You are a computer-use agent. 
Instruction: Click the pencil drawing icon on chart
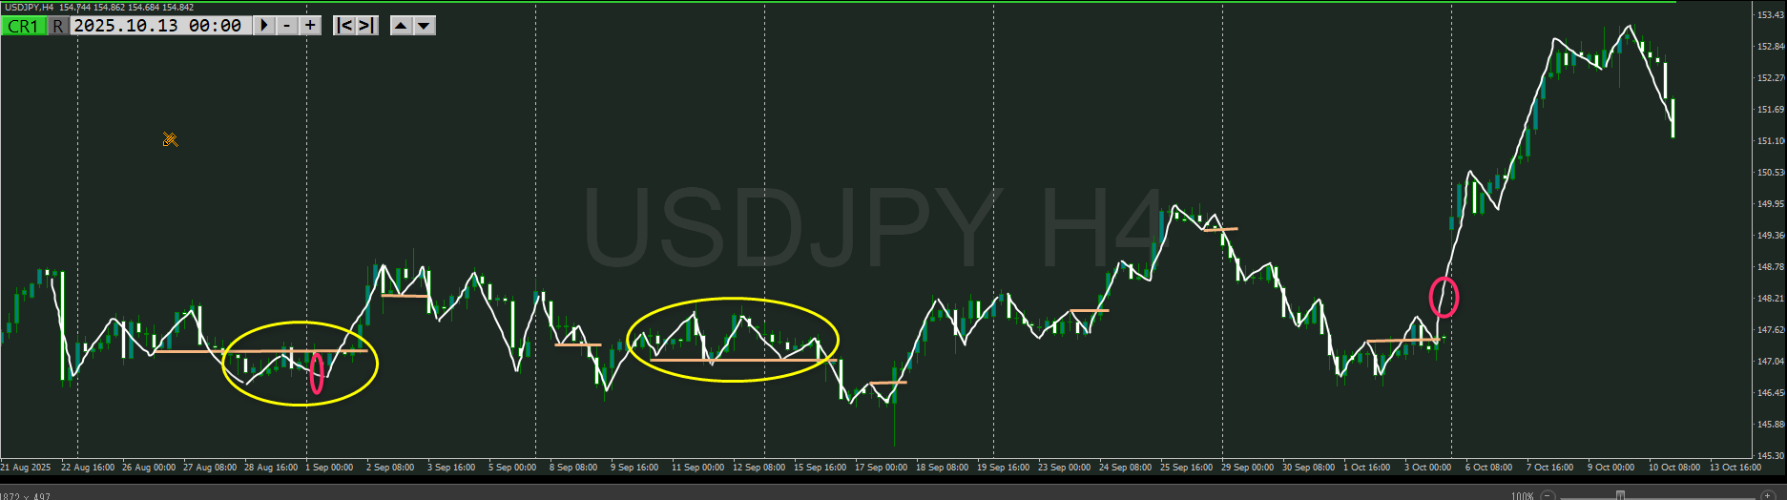(170, 140)
